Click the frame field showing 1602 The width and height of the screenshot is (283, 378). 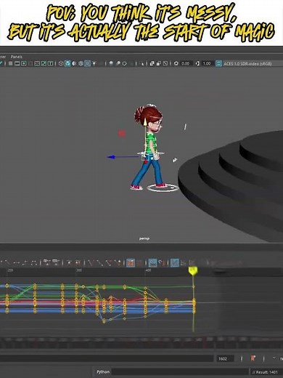225,358
